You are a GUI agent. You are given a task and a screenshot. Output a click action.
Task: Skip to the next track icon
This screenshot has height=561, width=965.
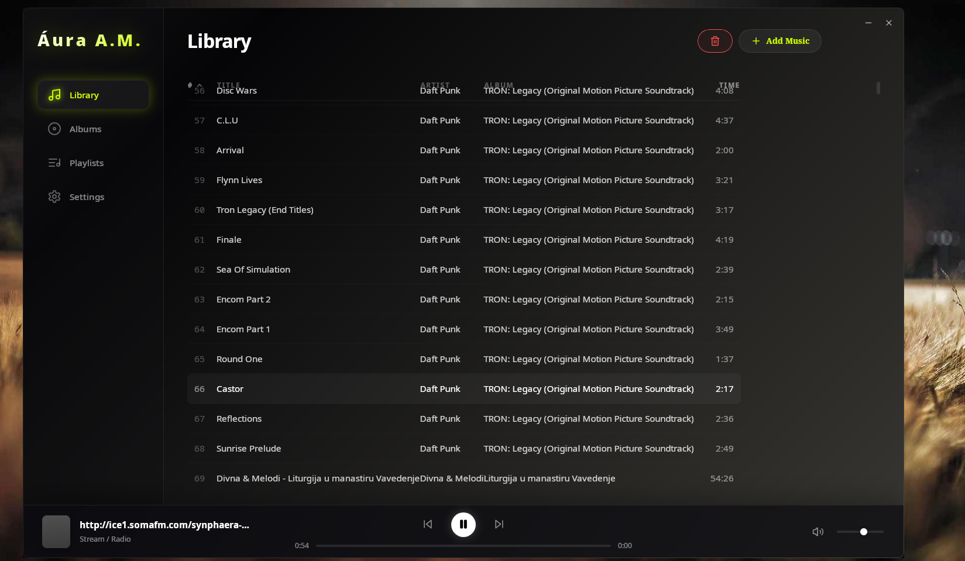coord(499,524)
